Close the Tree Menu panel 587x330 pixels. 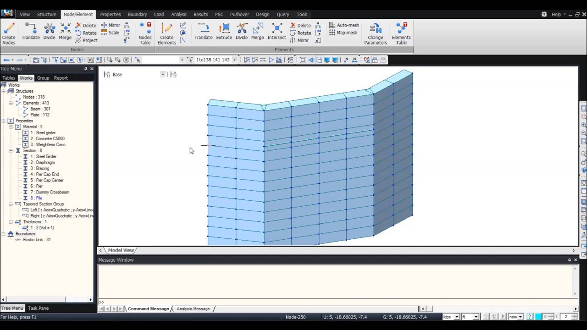pyautogui.click(x=92, y=69)
